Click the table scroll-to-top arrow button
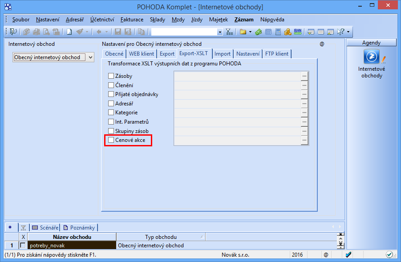 [340, 234]
